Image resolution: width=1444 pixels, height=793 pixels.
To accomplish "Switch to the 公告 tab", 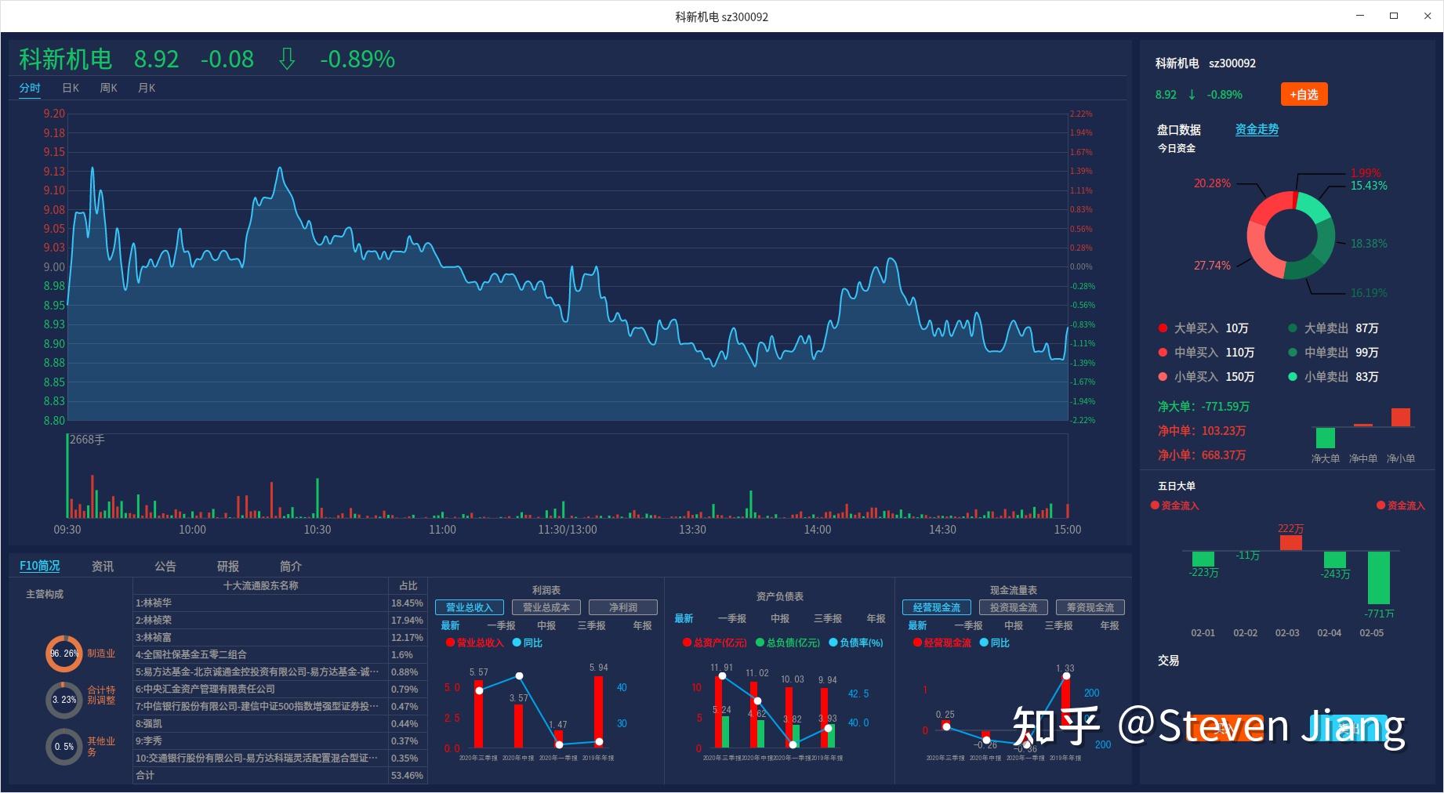I will pos(165,566).
